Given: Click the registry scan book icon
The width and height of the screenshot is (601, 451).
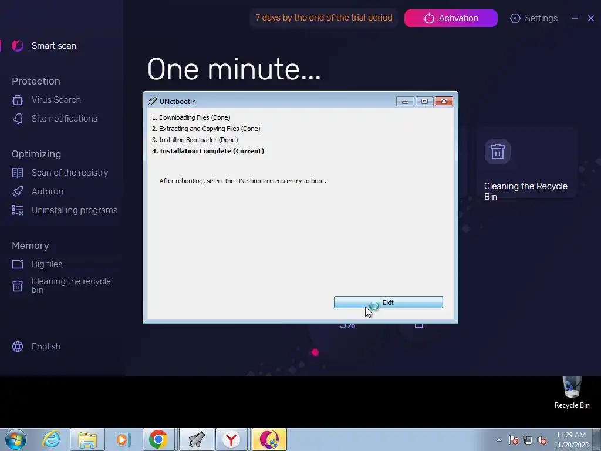Looking at the screenshot, I should click(17, 173).
